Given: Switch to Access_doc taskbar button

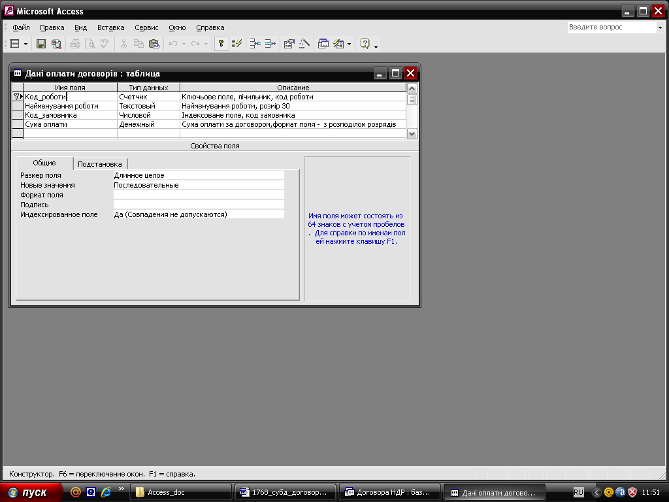Looking at the screenshot, I should point(180,493).
